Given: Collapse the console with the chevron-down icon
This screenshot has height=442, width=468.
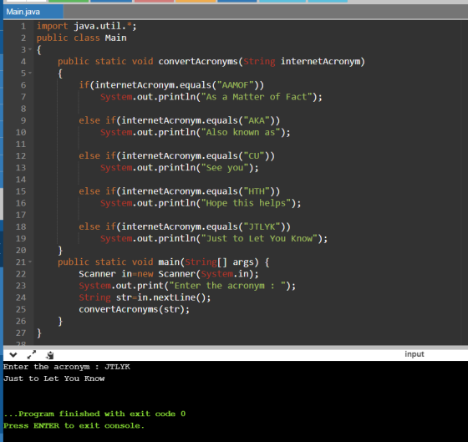Looking at the screenshot, I should pyautogui.click(x=13, y=355).
